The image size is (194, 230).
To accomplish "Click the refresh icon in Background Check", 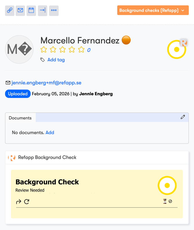I will click(x=27, y=202).
